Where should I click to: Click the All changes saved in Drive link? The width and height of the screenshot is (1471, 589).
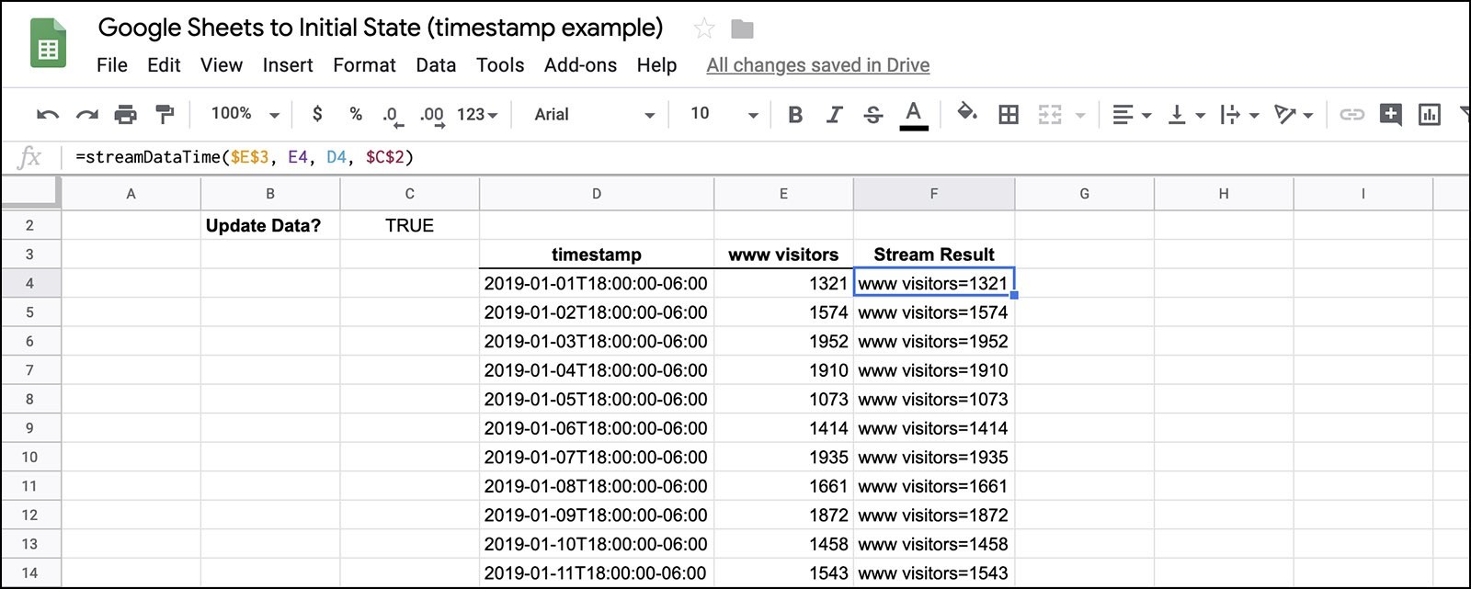pos(817,65)
